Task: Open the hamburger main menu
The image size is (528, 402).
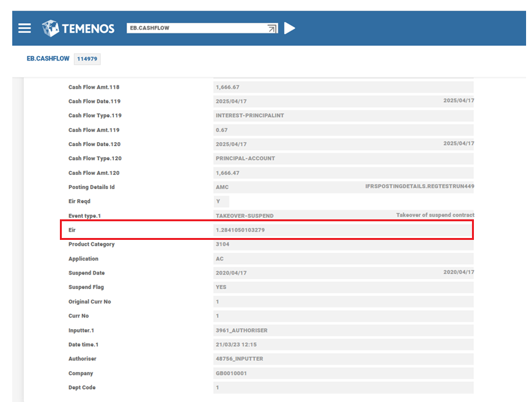Action: coord(24,28)
